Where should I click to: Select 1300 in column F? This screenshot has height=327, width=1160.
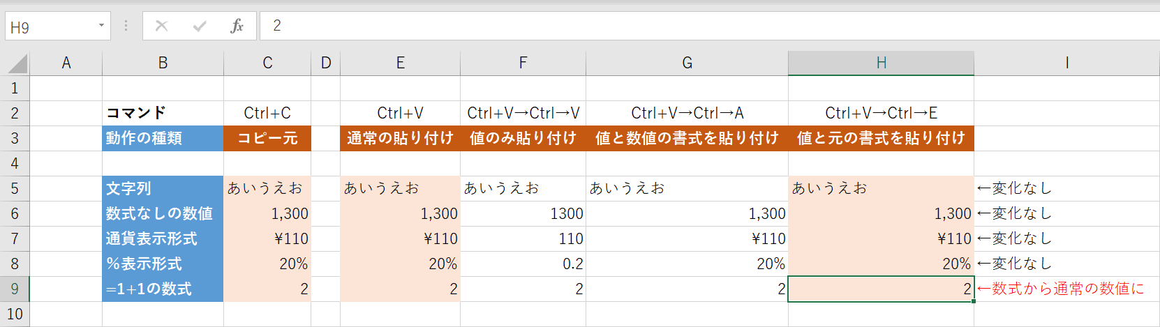pos(523,213)
